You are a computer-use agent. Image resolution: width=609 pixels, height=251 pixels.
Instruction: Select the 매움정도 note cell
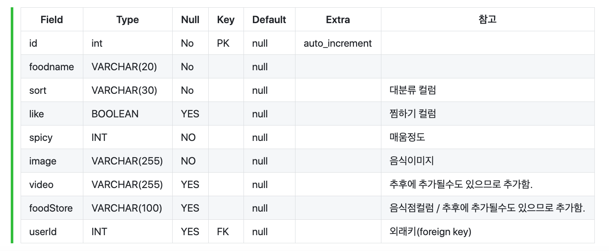pos(487,137)
